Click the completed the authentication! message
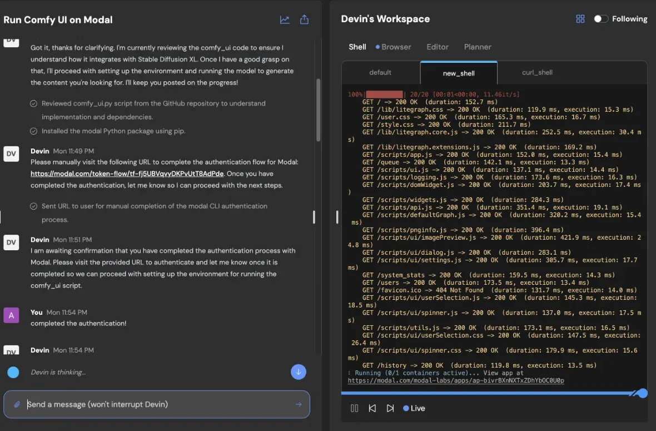 pyautogui.click(x=78, y=324)
